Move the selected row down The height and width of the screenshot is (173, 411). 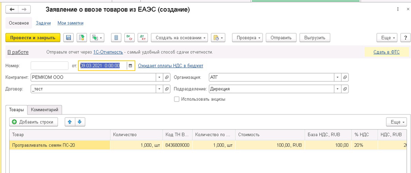[80, 122]
